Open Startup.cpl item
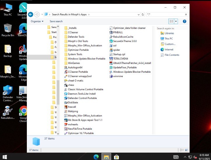Image resolution: width=211 pixels, height=160 pixels. click(x=117, y=54)
